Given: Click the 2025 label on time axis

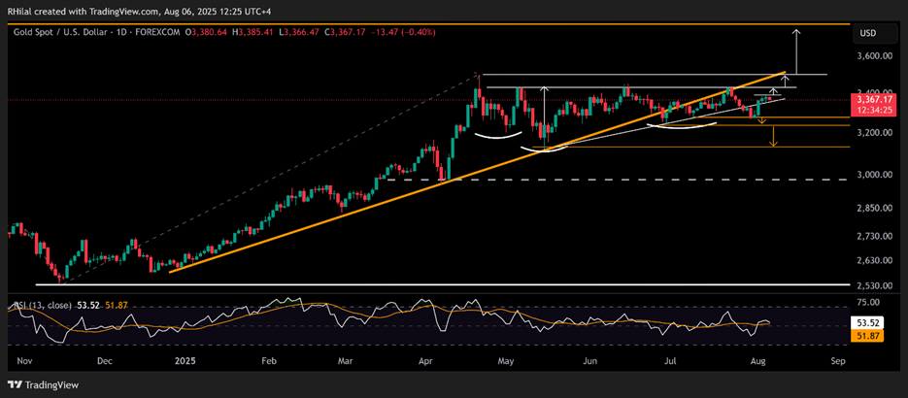Looking at the screenshot, I should 184,359.
